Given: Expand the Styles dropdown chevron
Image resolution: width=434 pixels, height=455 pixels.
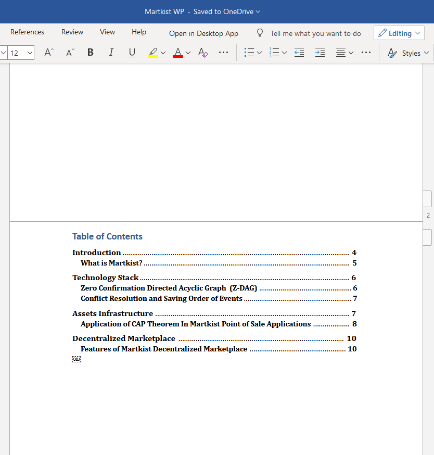Looking at the screenshot, I should coord(426,53).
